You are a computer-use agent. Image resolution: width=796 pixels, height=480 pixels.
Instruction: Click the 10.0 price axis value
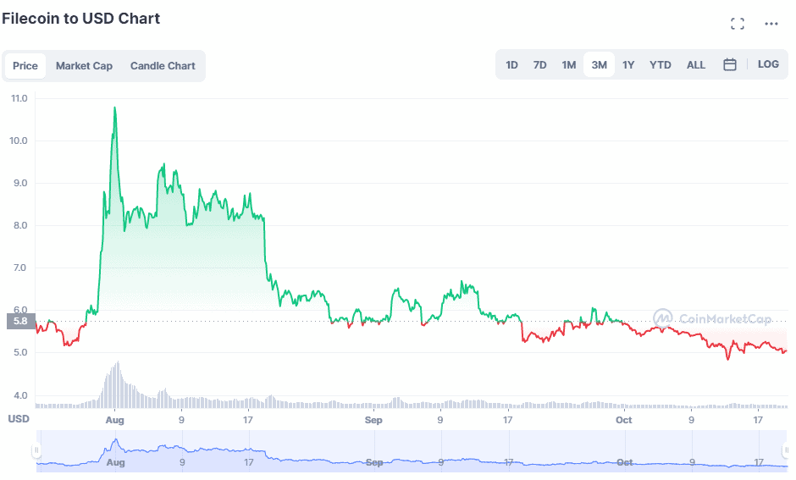pos(19,141)
